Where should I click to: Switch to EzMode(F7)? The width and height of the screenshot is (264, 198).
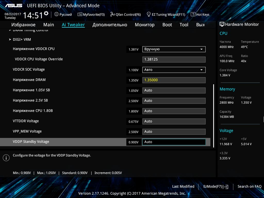point(216,187)
